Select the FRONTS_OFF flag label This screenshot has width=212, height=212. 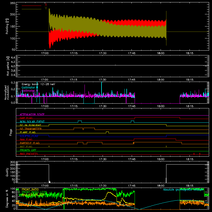tap(28, 150)
